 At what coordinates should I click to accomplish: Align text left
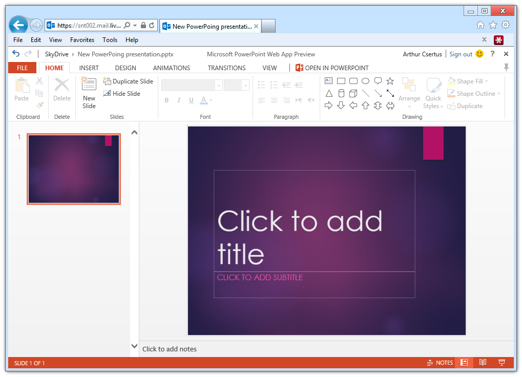(262, 100)
